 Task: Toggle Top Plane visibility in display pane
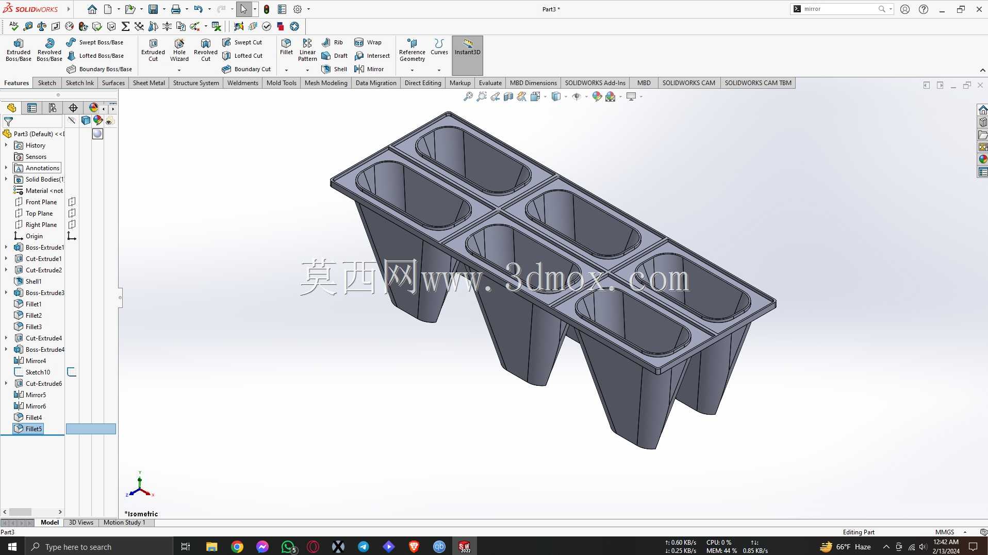(x=72, y=213)
